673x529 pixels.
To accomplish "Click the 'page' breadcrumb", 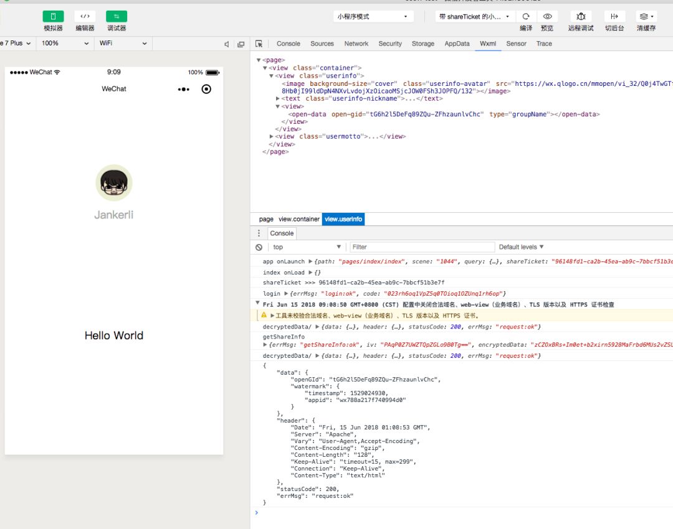I will (x=266, y=219).
